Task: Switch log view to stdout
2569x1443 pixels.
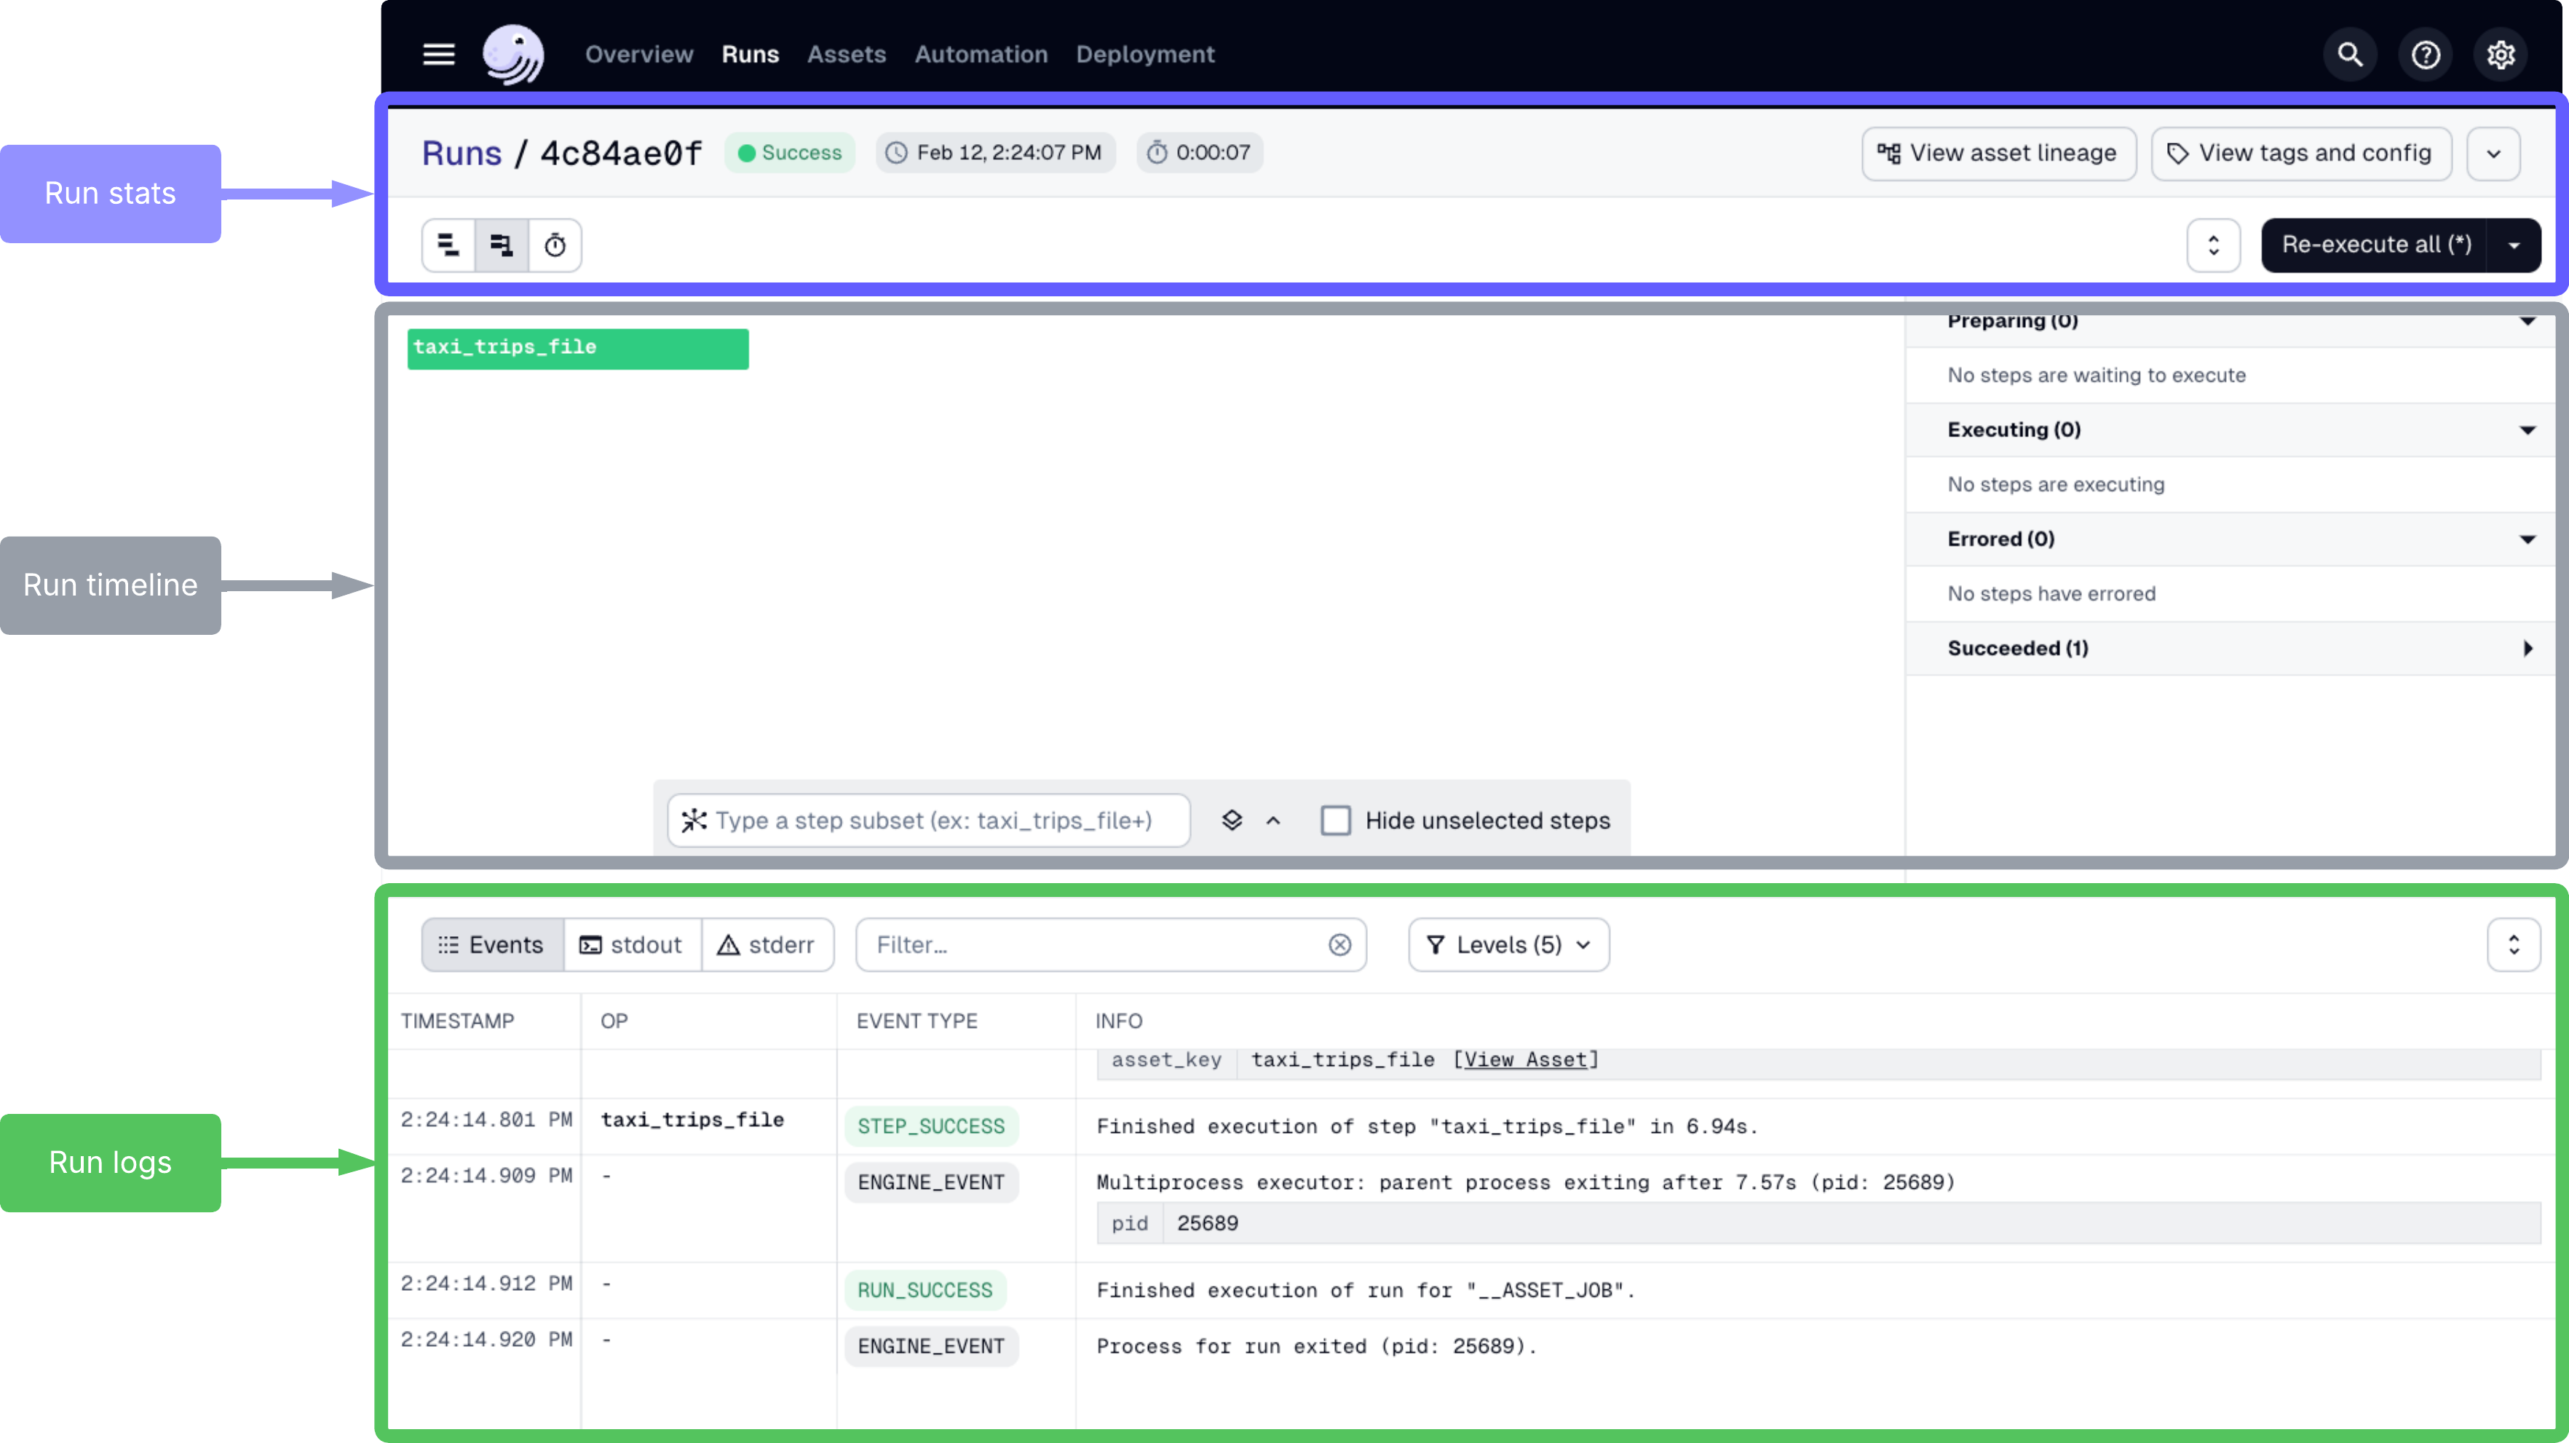Action: click(x=633, y=944)
